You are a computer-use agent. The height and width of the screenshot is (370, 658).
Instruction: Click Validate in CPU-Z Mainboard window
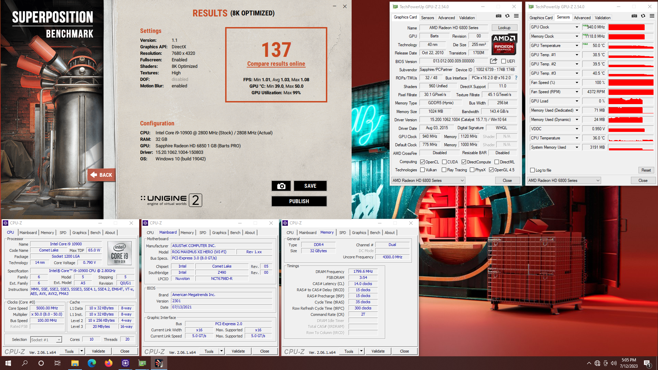[238, 351]
